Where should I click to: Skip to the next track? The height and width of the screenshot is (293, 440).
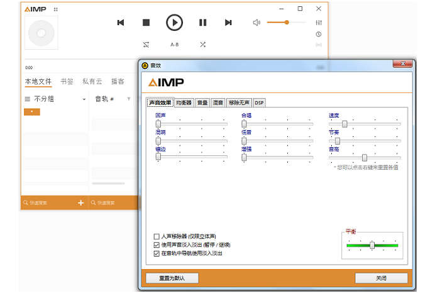pos(228,23)
